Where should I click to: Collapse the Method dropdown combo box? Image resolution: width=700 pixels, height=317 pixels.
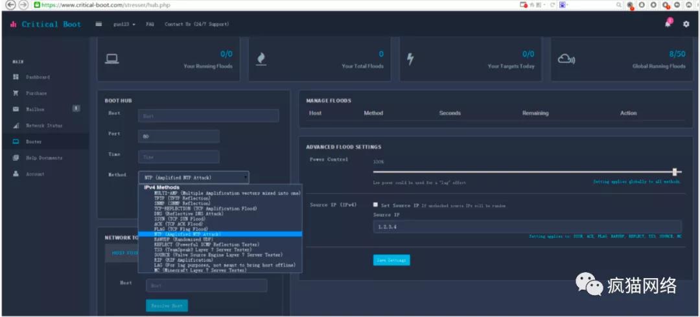point(193,178)
